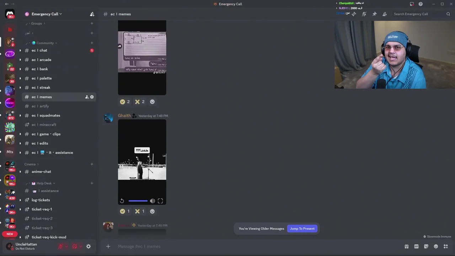This screenshot has height=256, width=455.
Task: Mute the video using speaker icon
Action: point(152,201)
